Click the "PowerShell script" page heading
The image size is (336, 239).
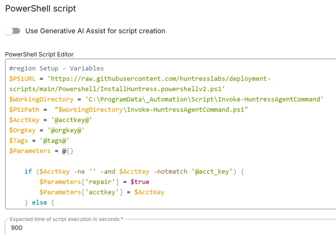(x=41, y=9)
